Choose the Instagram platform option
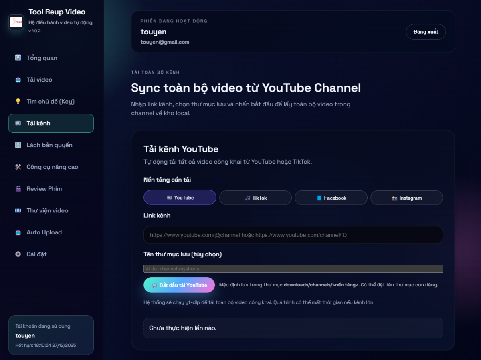 click(x=406, y=198)
